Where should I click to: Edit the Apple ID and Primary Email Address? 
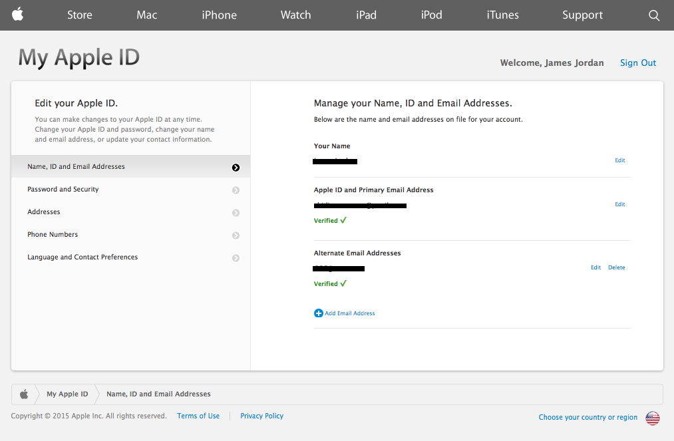(620, 204)
